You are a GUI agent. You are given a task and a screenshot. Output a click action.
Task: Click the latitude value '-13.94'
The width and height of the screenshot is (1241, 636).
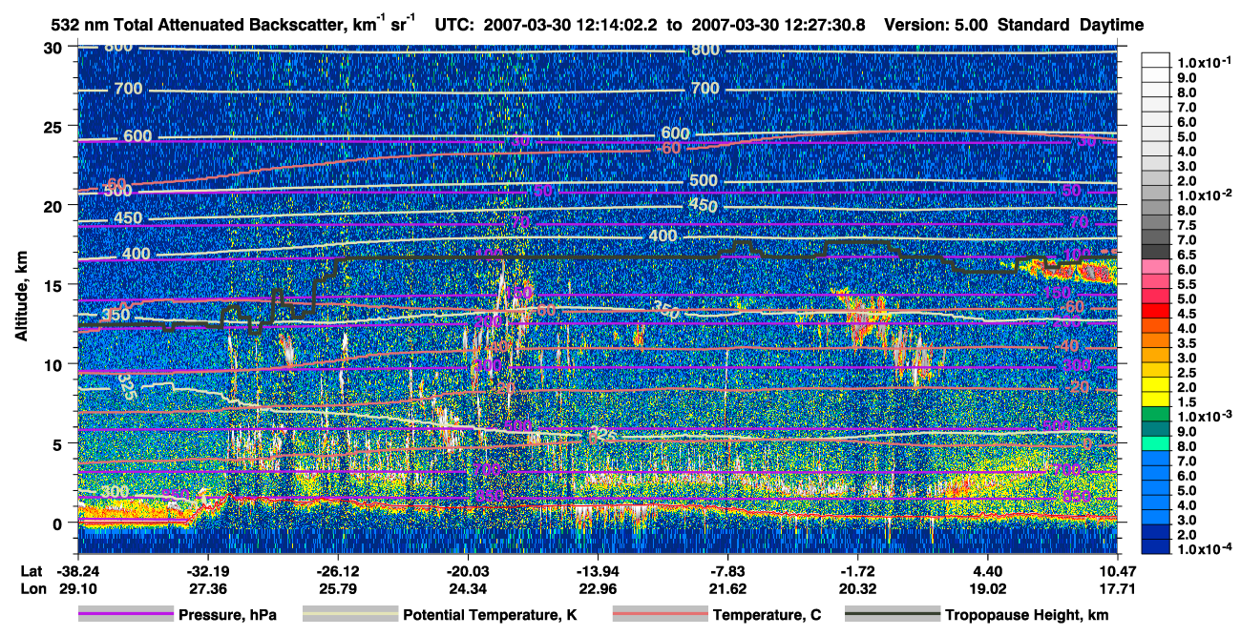[x=597, y=570]
